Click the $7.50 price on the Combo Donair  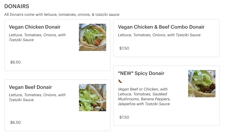(124, 48)
